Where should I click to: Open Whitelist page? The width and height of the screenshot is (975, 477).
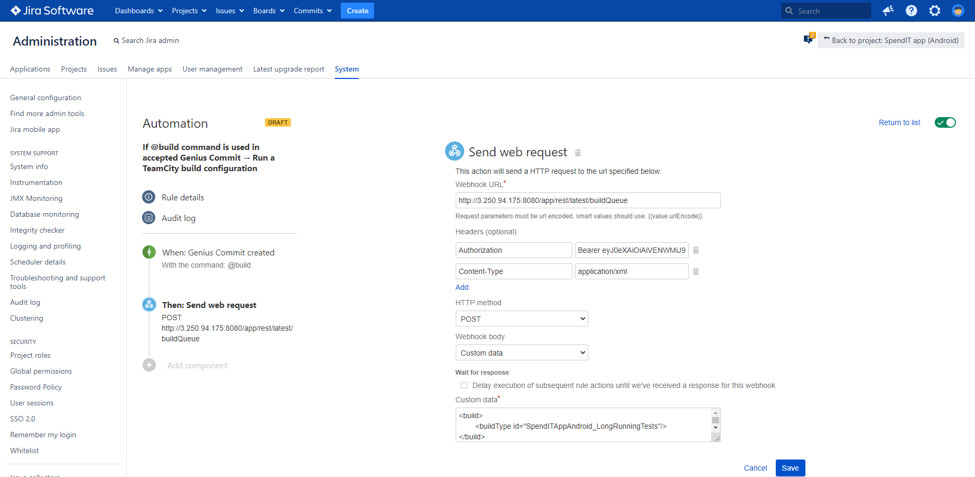[x=24, y=450]
